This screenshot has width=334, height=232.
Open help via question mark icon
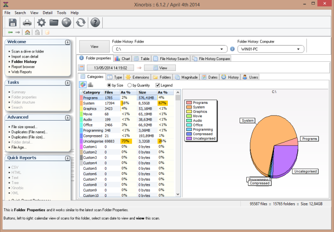coord(95,23)
